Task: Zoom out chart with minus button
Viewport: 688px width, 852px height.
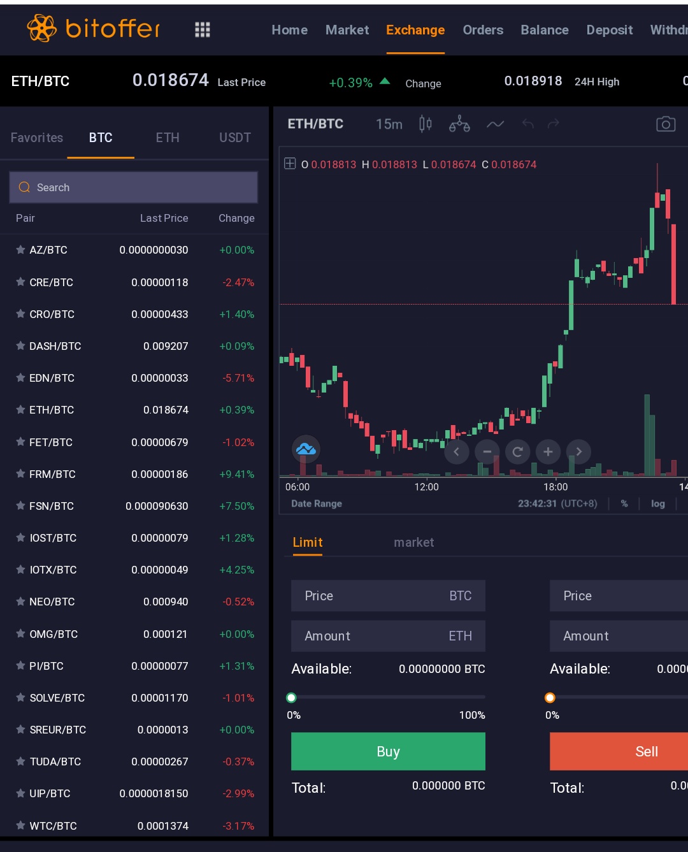Action: [487, 452]
